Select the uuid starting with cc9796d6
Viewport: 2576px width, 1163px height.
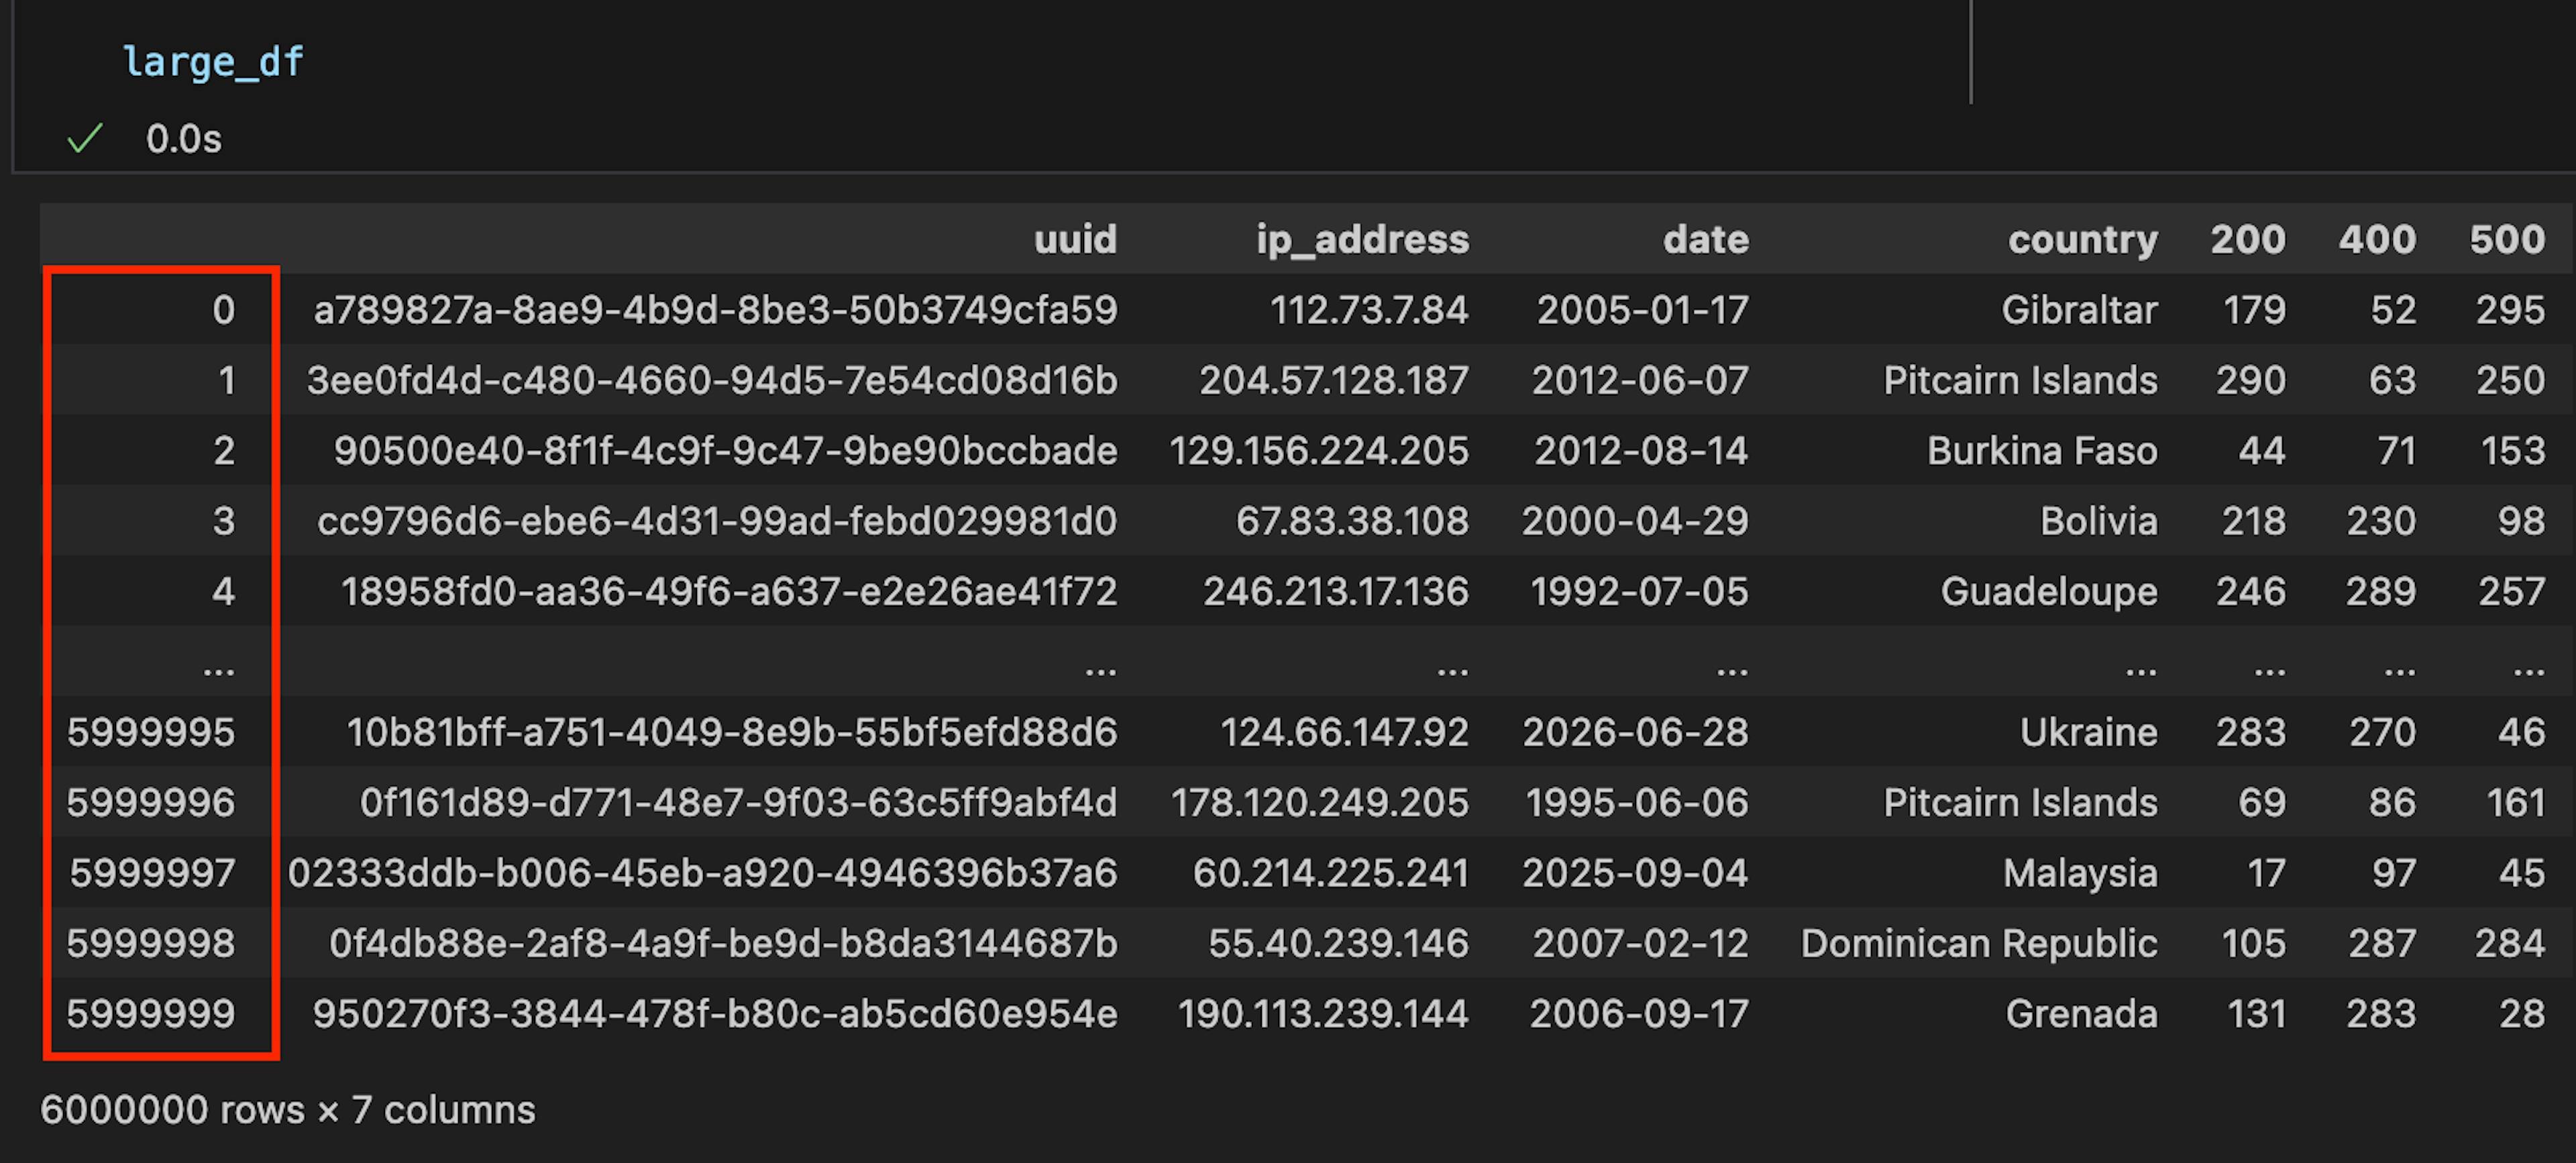pos(716,521)
